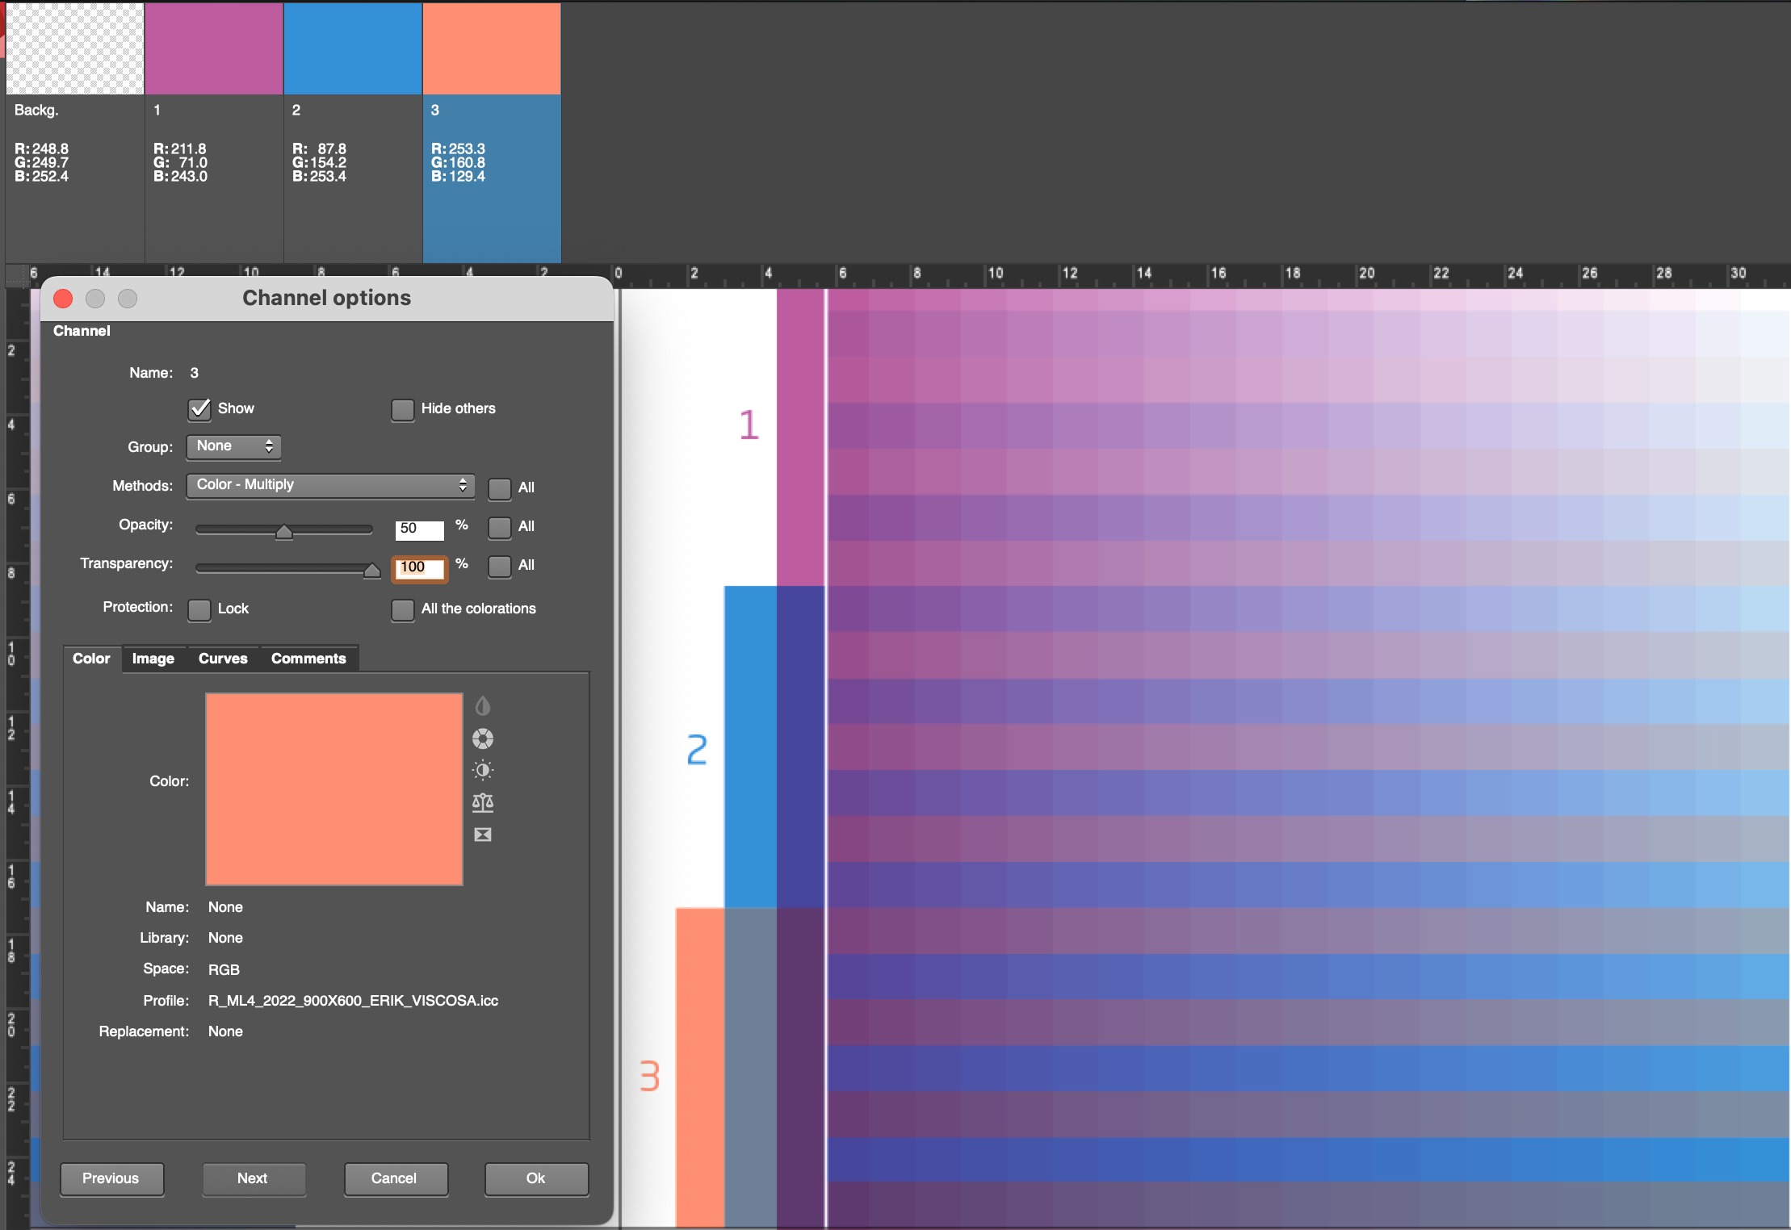Click the color wheel icon beside swatch
This screenshot has height=1230, width=1791.
(482, 738)
